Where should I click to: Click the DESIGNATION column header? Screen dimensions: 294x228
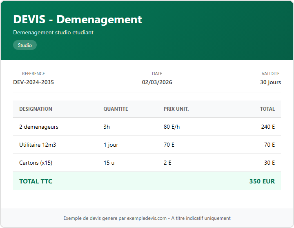(x=36, y=109)
